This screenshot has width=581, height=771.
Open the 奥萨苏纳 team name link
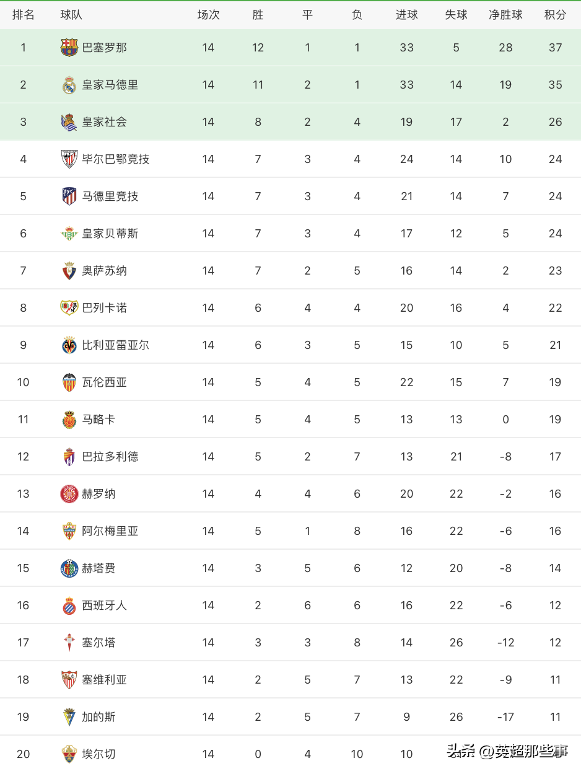(x=104, y=271)
